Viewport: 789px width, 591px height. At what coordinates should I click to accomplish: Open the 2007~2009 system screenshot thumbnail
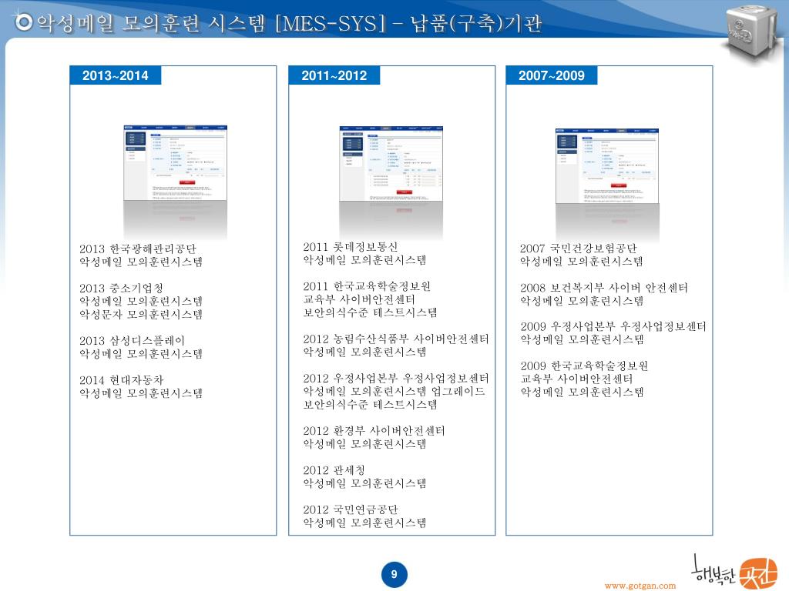coord(607,166)
